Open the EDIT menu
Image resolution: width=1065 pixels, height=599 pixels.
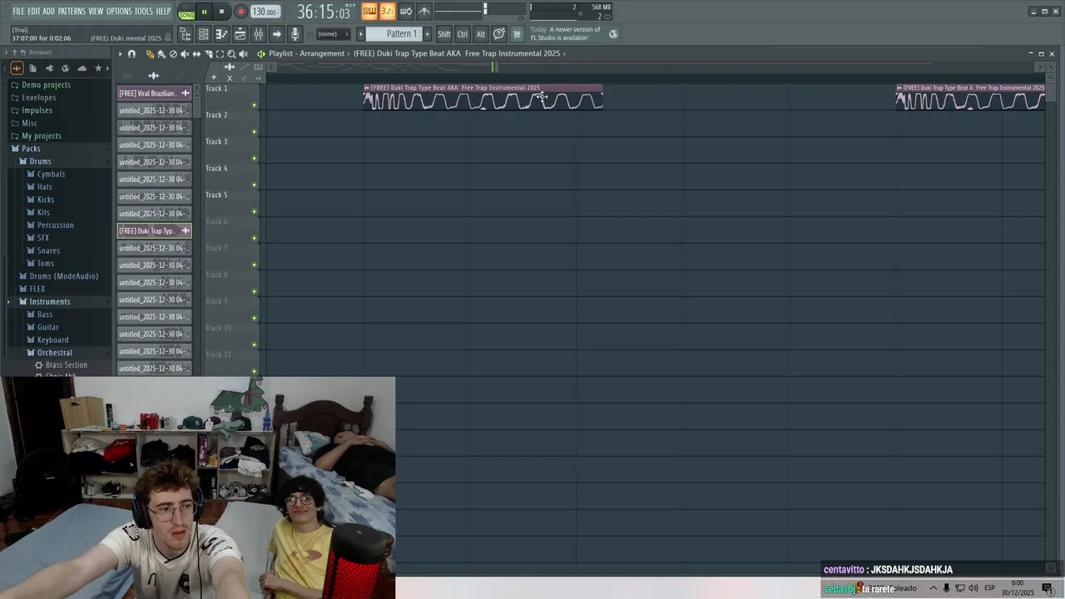point(34,11)
